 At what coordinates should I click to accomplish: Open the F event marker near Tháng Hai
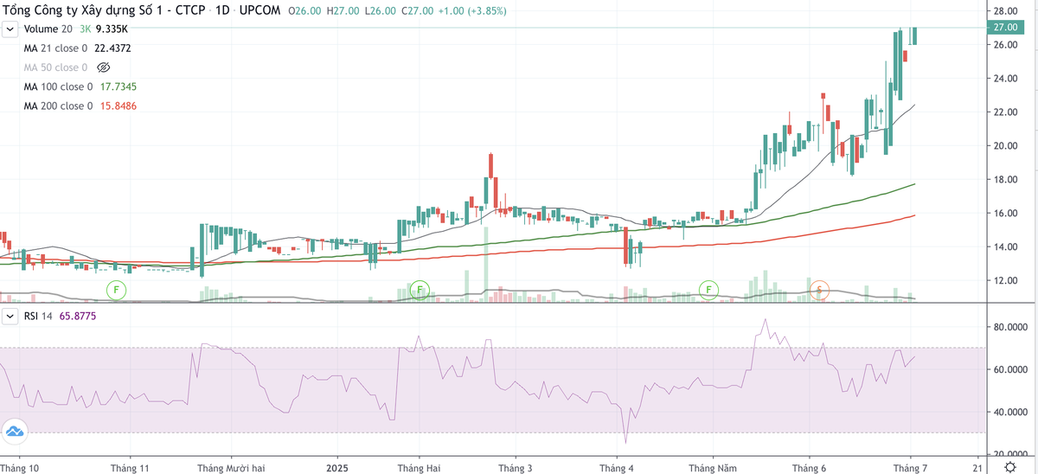click(x=420, y=289)
